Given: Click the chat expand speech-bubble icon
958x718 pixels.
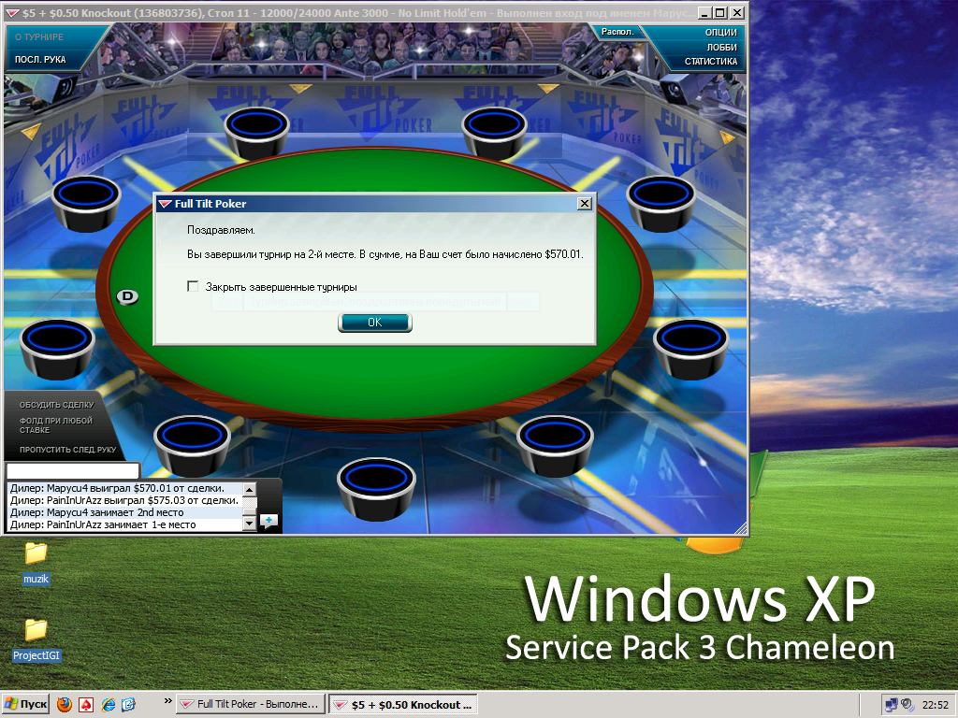Looking at the screenshot, I should (269, 521).
